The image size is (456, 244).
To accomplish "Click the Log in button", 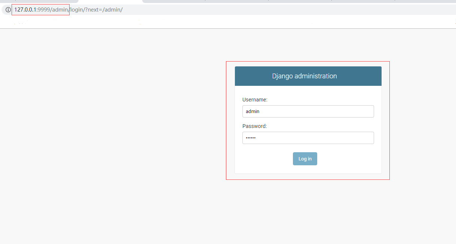I will [305, 159].
